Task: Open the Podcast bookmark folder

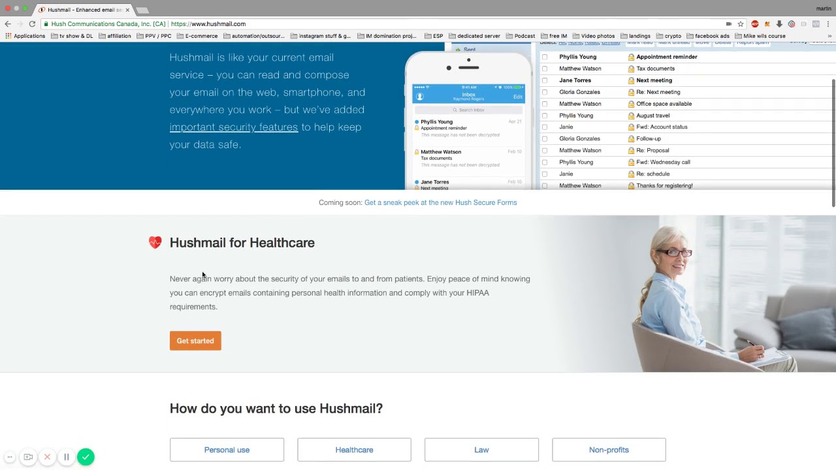Action: (521, 36)
